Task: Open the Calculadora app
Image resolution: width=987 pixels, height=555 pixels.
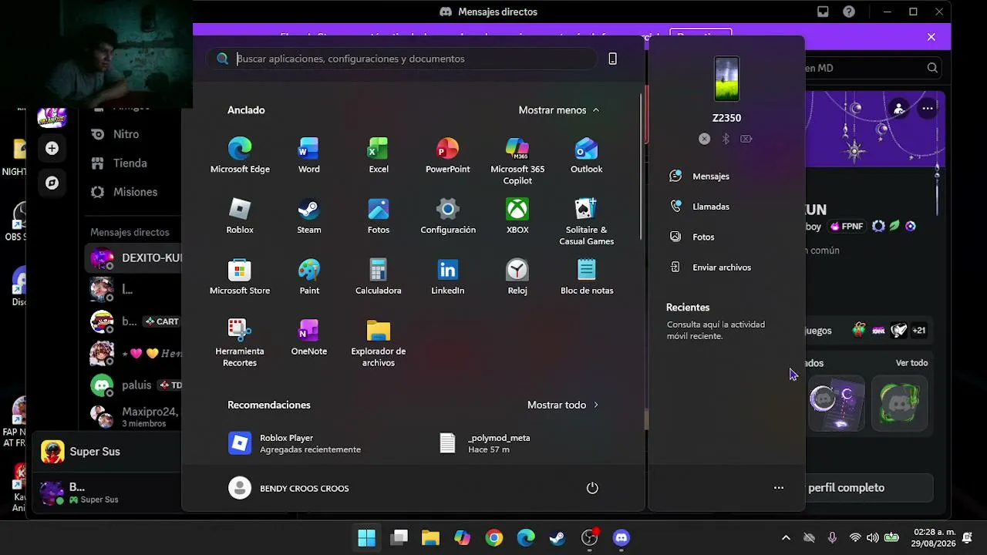Action: coord(379,277)
